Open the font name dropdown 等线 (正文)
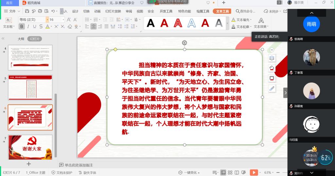The width and height of the screenshot is (335, 176). click(x=32, y=20)
